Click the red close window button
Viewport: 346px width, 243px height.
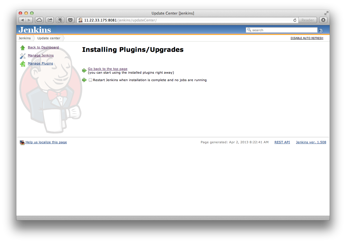click(20, 13)
